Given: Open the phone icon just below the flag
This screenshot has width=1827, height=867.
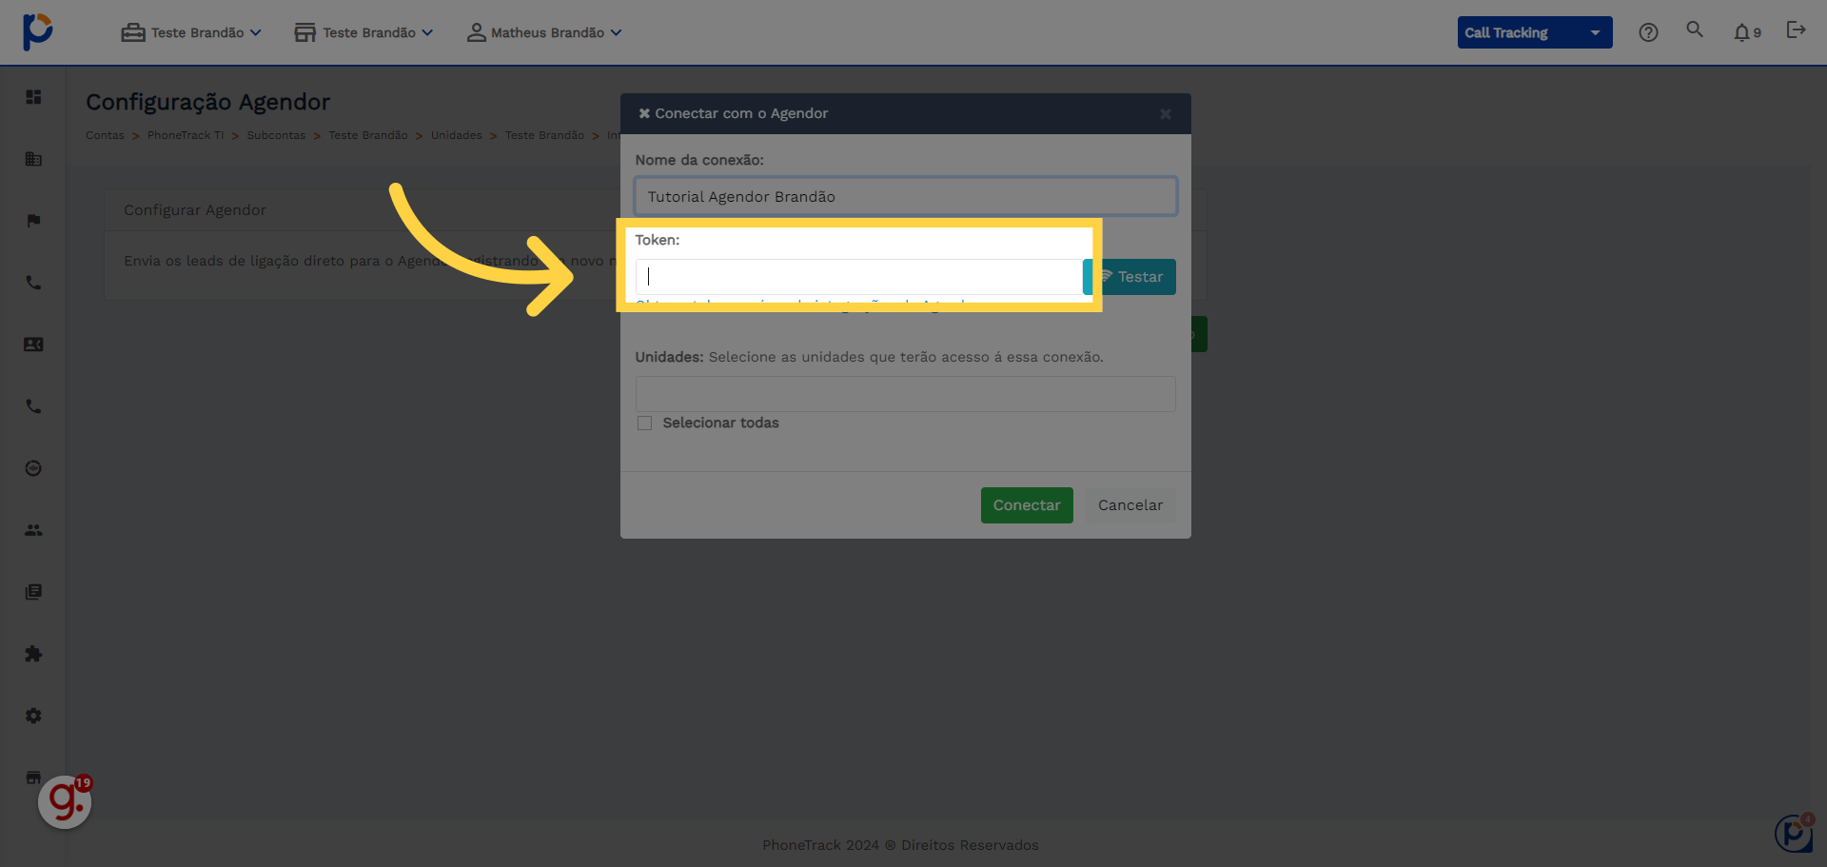Looking at the screenshot, I should coord(33,283).
